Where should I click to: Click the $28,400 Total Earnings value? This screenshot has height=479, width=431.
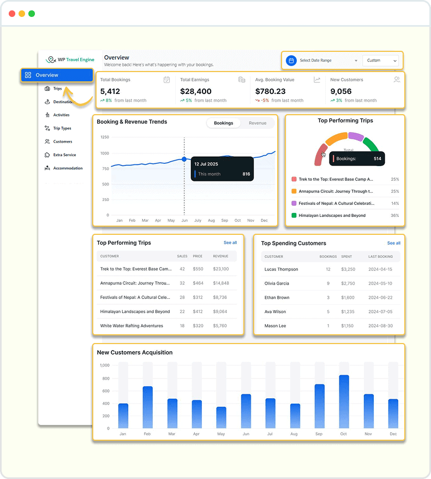click(196, 91)
